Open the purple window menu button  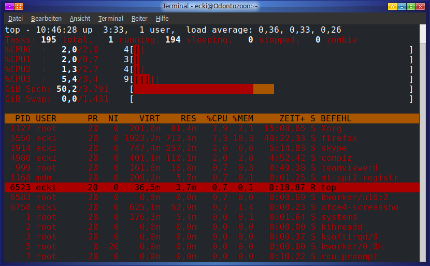[7, 7]
